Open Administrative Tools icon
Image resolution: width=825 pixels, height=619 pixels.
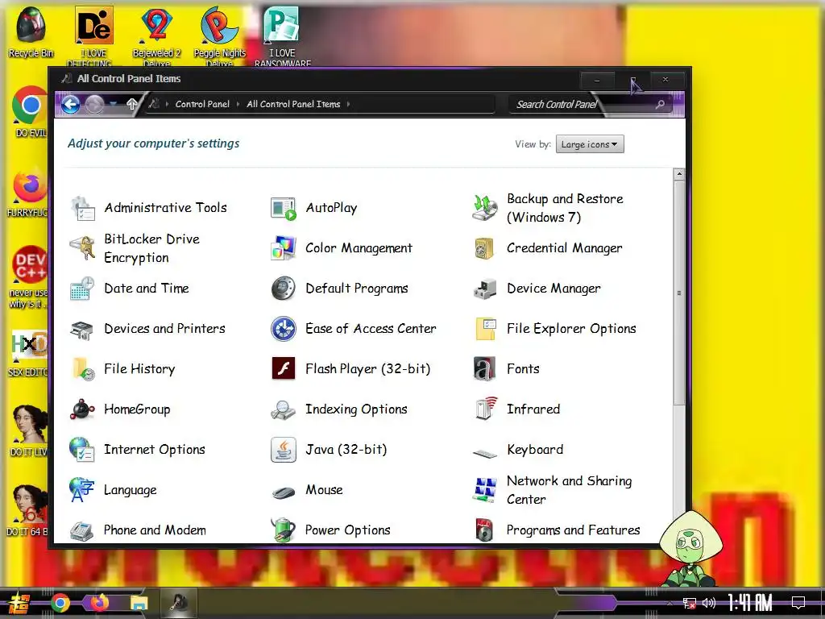(x=82, y=209)
